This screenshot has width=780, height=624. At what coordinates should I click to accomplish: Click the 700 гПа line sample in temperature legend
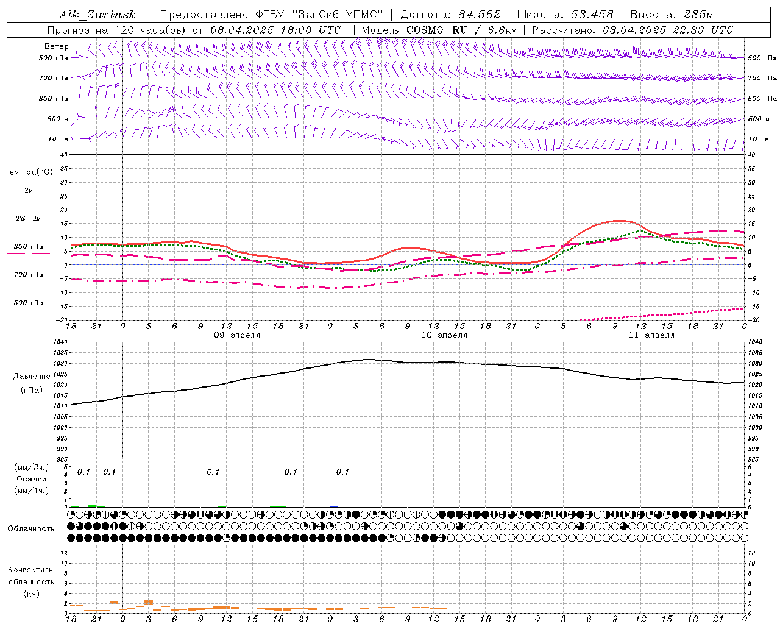point(28,281)
